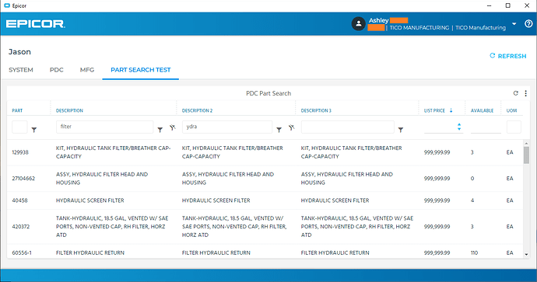Click the Part column filter funnel icon
The height and width of the screenshot is (282, 537).
coord(34,130)
